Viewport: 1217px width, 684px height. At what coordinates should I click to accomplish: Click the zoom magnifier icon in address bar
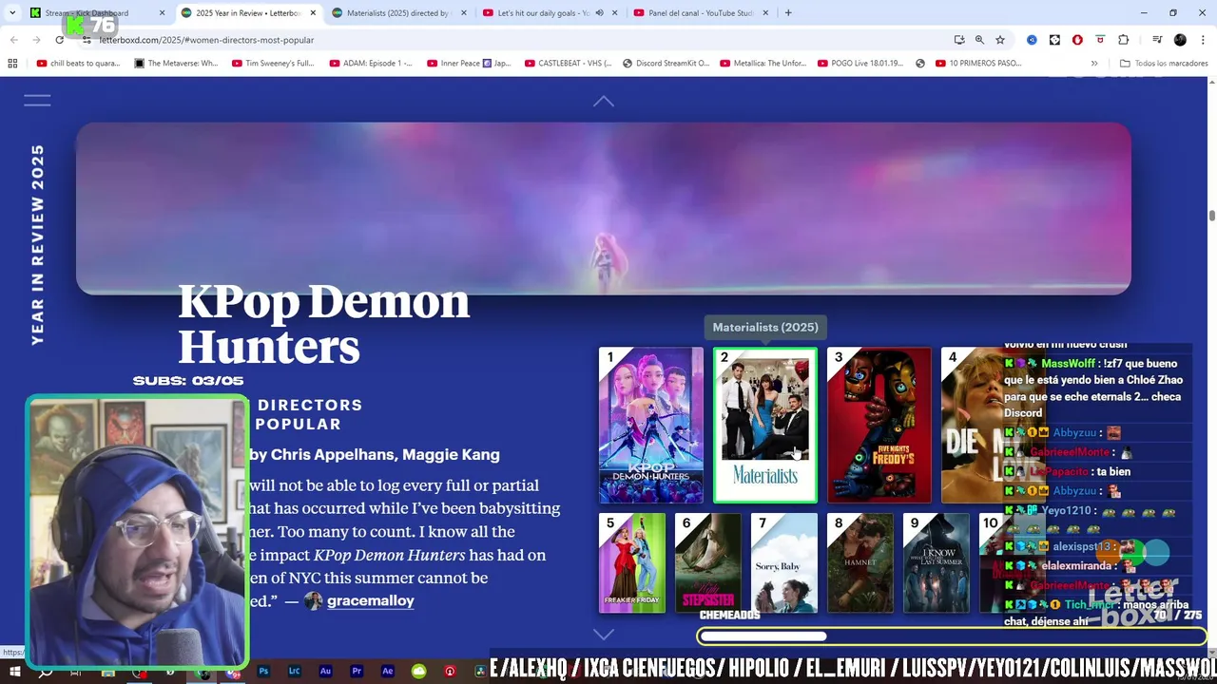979,40
